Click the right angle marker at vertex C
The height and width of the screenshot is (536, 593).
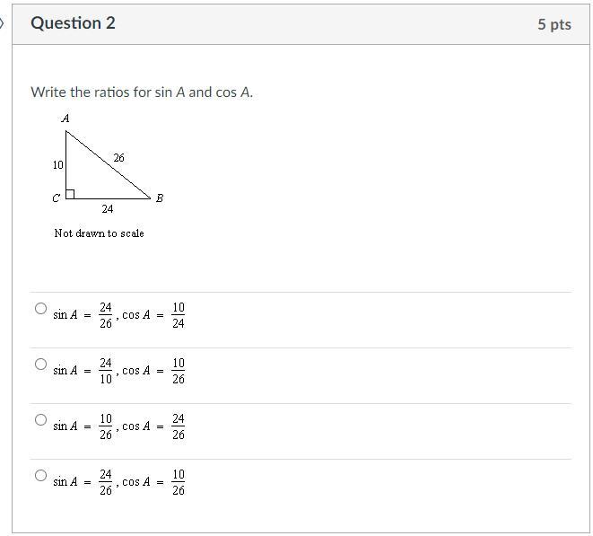70,192
